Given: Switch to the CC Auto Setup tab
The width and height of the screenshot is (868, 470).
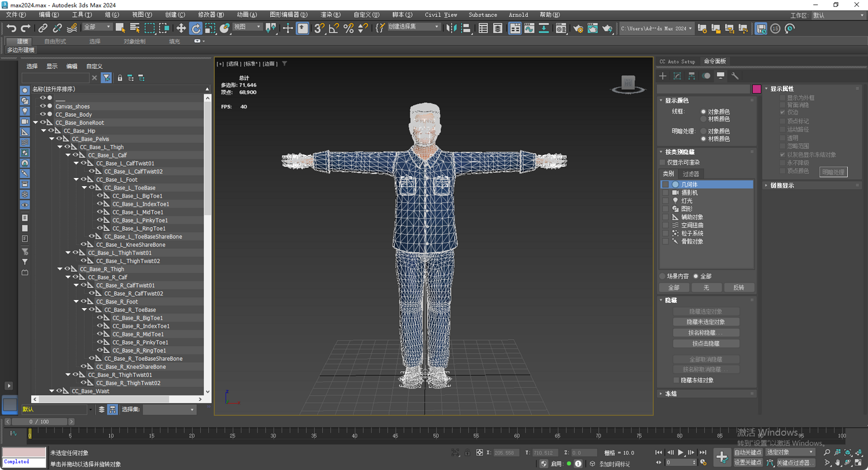Looking at the screenshot, I should 678,61.
